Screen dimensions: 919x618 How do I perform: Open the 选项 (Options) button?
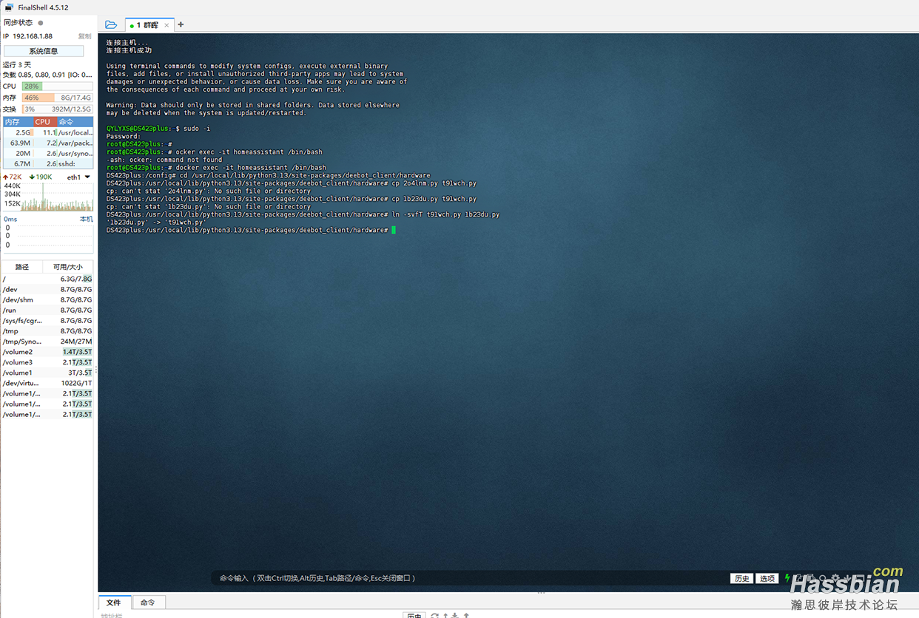[767, 579]
